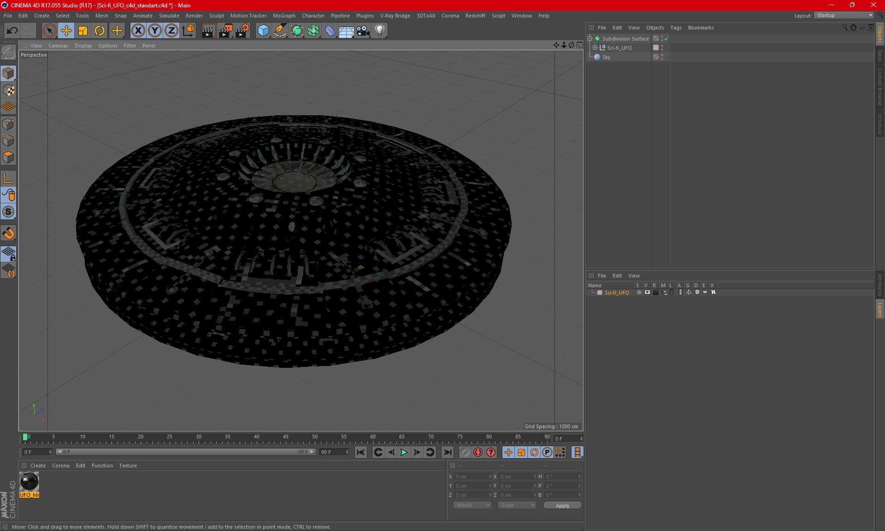The height and width of the screenshot is (531, 885).
Task: Toggle Sci-fi_UFO layer view visibility icon
Action: pos(647,292)
